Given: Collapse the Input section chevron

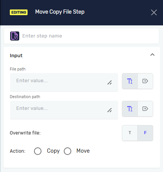Looking at the screenshot, I should click(x=152, y=55).
